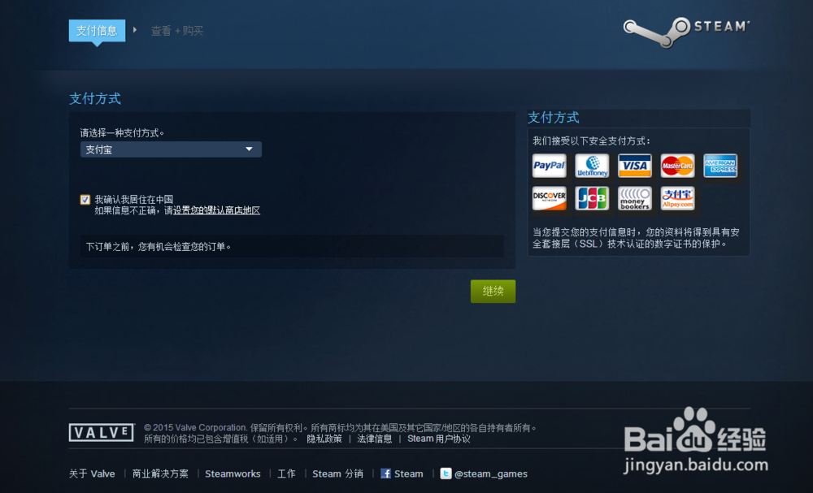
Task: Click the Discover Network icon
Action: click(x=549, y=198)
